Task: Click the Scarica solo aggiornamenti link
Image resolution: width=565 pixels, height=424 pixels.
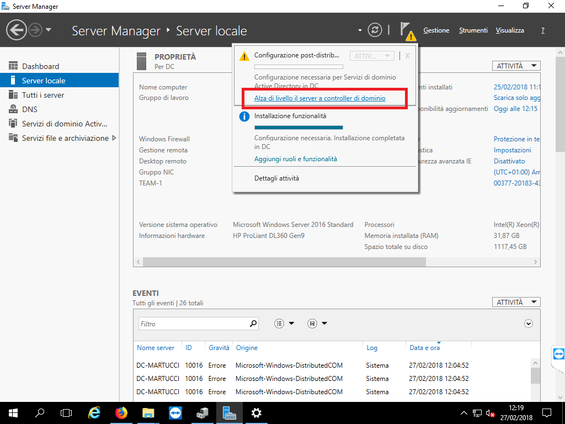Action: (516, 98)
